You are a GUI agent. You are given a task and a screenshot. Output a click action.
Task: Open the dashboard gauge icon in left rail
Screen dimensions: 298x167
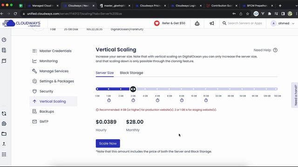click(x=4, y=40)
